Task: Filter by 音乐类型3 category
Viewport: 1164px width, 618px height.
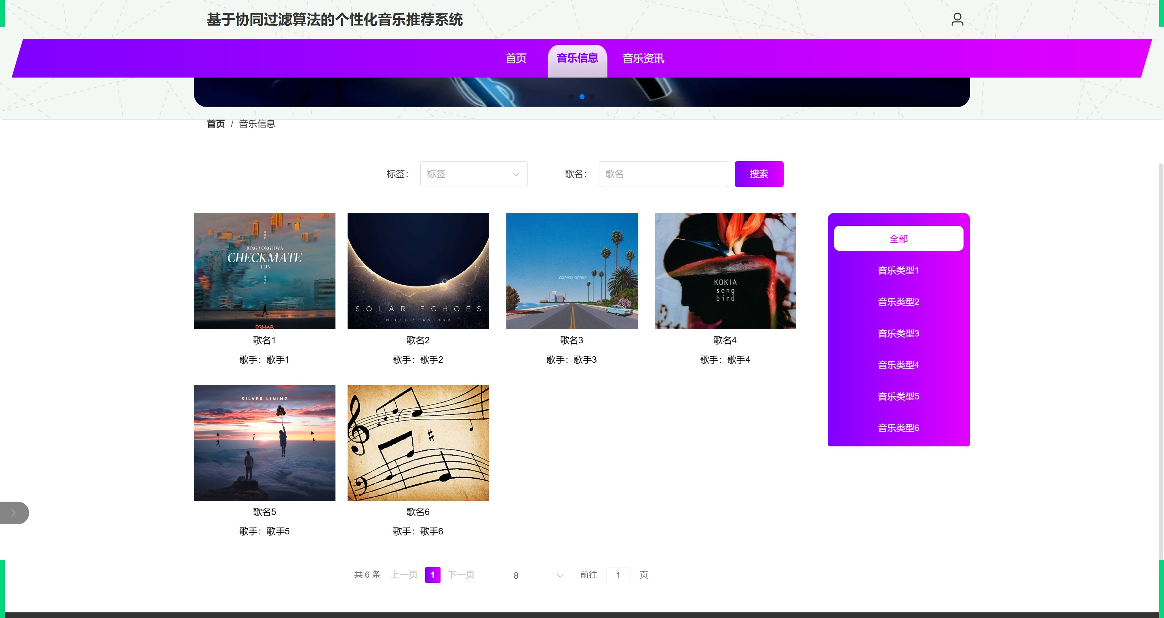Action: click(x=898, y=333)
